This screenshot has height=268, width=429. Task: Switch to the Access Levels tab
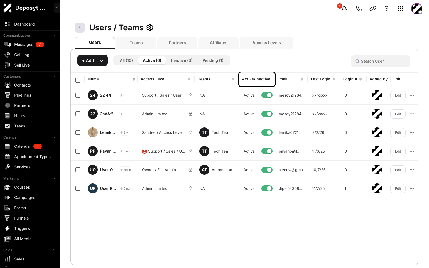[x=266, y=43]
